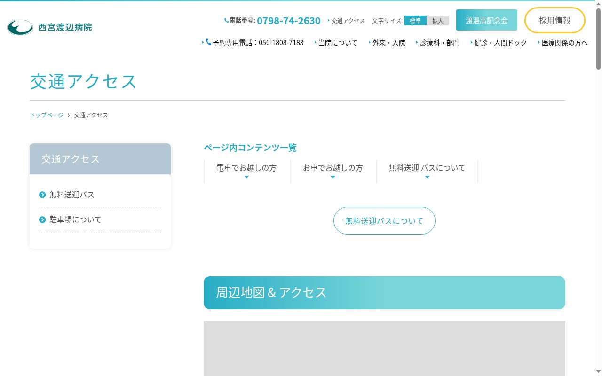
Task: Open the 診療科・部門 menu
Action: click(440, 43)
